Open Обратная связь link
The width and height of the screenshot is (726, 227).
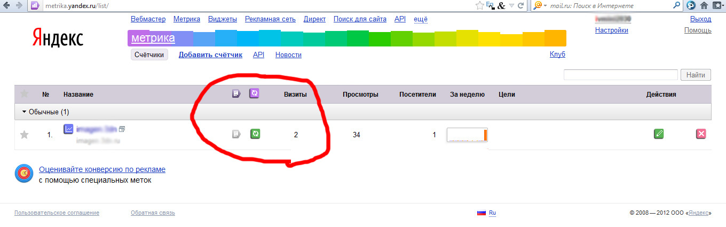pyautogui.click(x=153, y=213)
